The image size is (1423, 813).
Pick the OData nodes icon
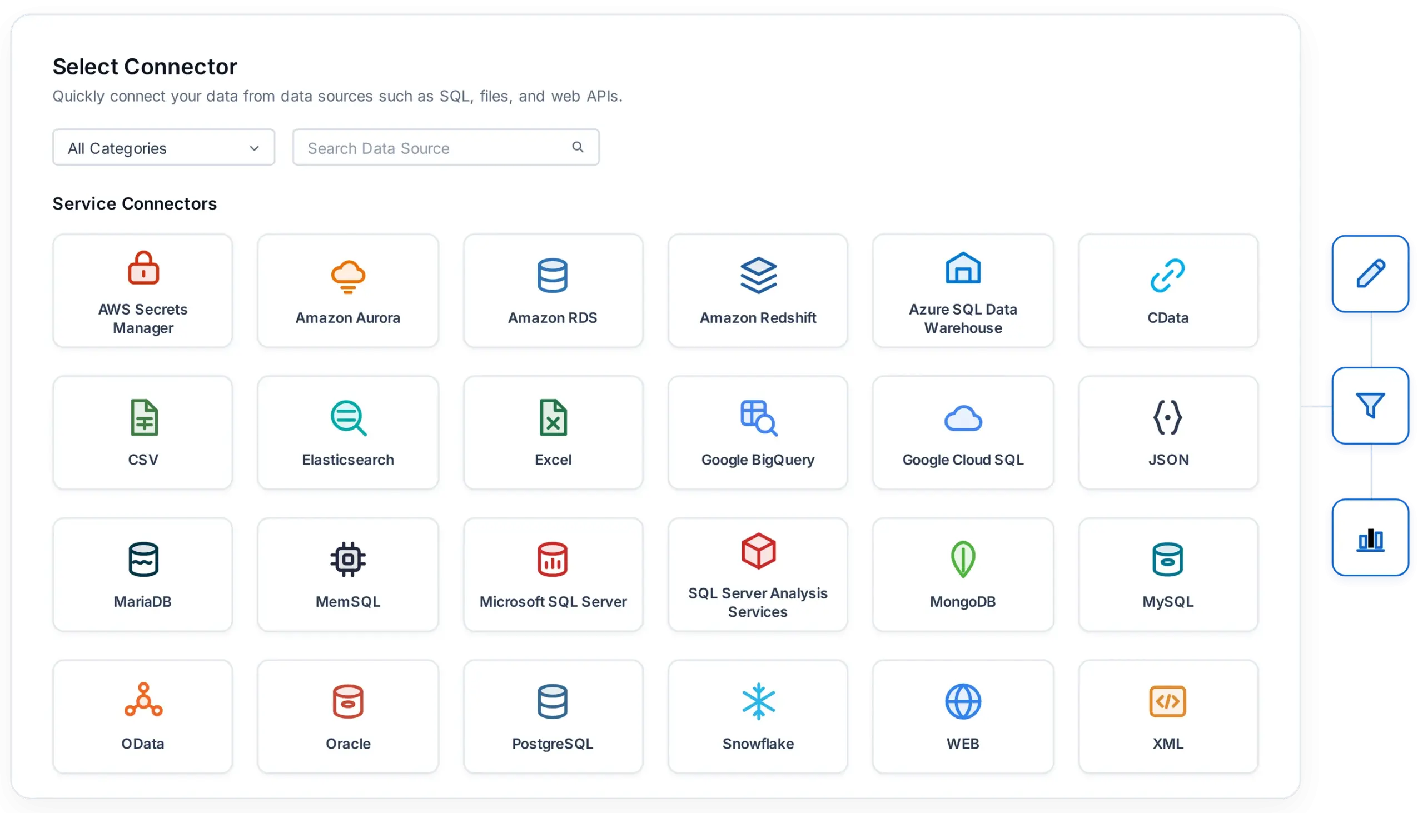[x=143, y=700]
